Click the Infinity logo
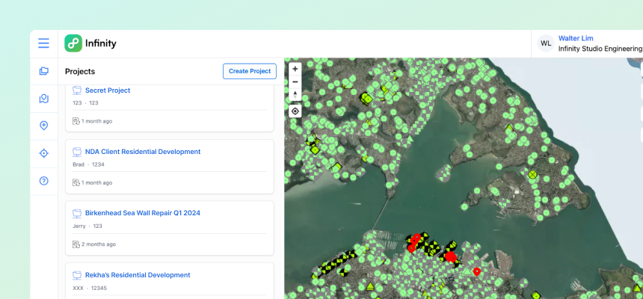This screenshot has height=299, width=643. pos(73,43)
